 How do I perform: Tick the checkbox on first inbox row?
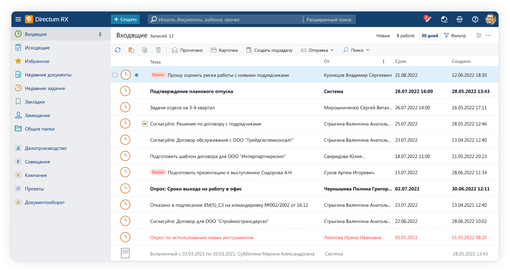115,75
